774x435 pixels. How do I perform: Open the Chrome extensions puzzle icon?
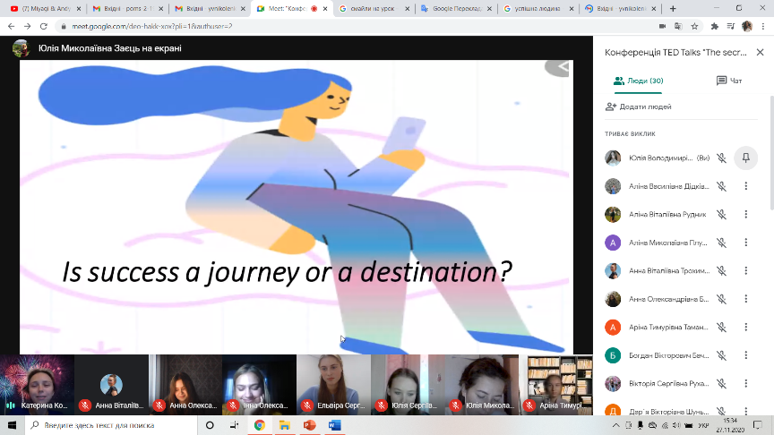tap(715, 26)
